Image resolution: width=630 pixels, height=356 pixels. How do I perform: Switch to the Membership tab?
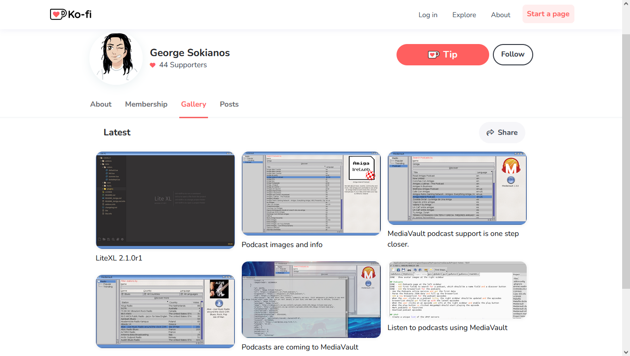coord(146,104)
